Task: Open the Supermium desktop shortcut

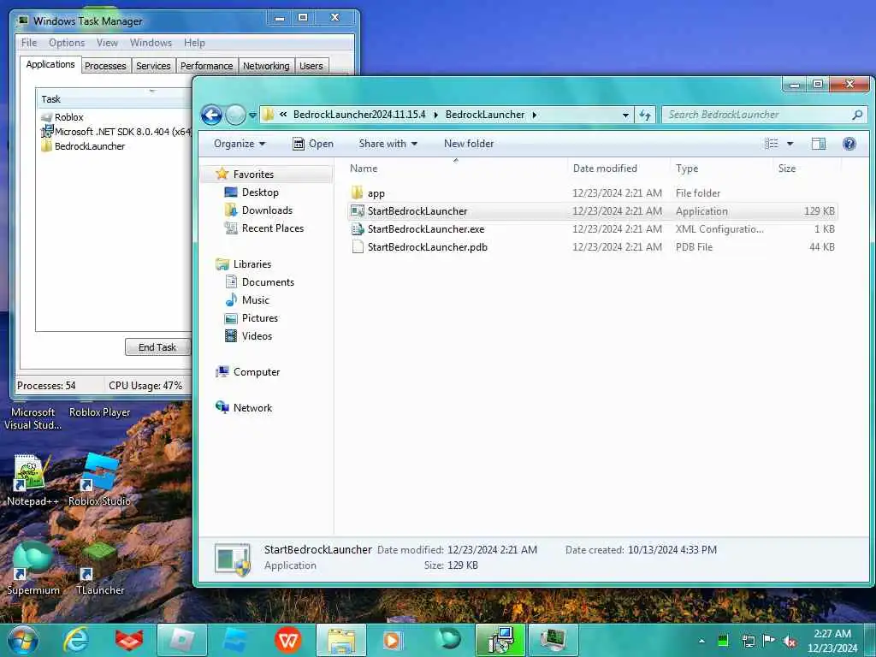Action: point(33,569)
